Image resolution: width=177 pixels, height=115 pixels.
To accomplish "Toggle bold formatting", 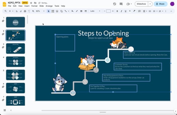I will 117,11.
